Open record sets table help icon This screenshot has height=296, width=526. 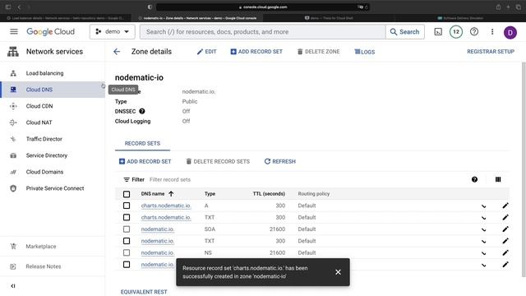coord(474,179)
